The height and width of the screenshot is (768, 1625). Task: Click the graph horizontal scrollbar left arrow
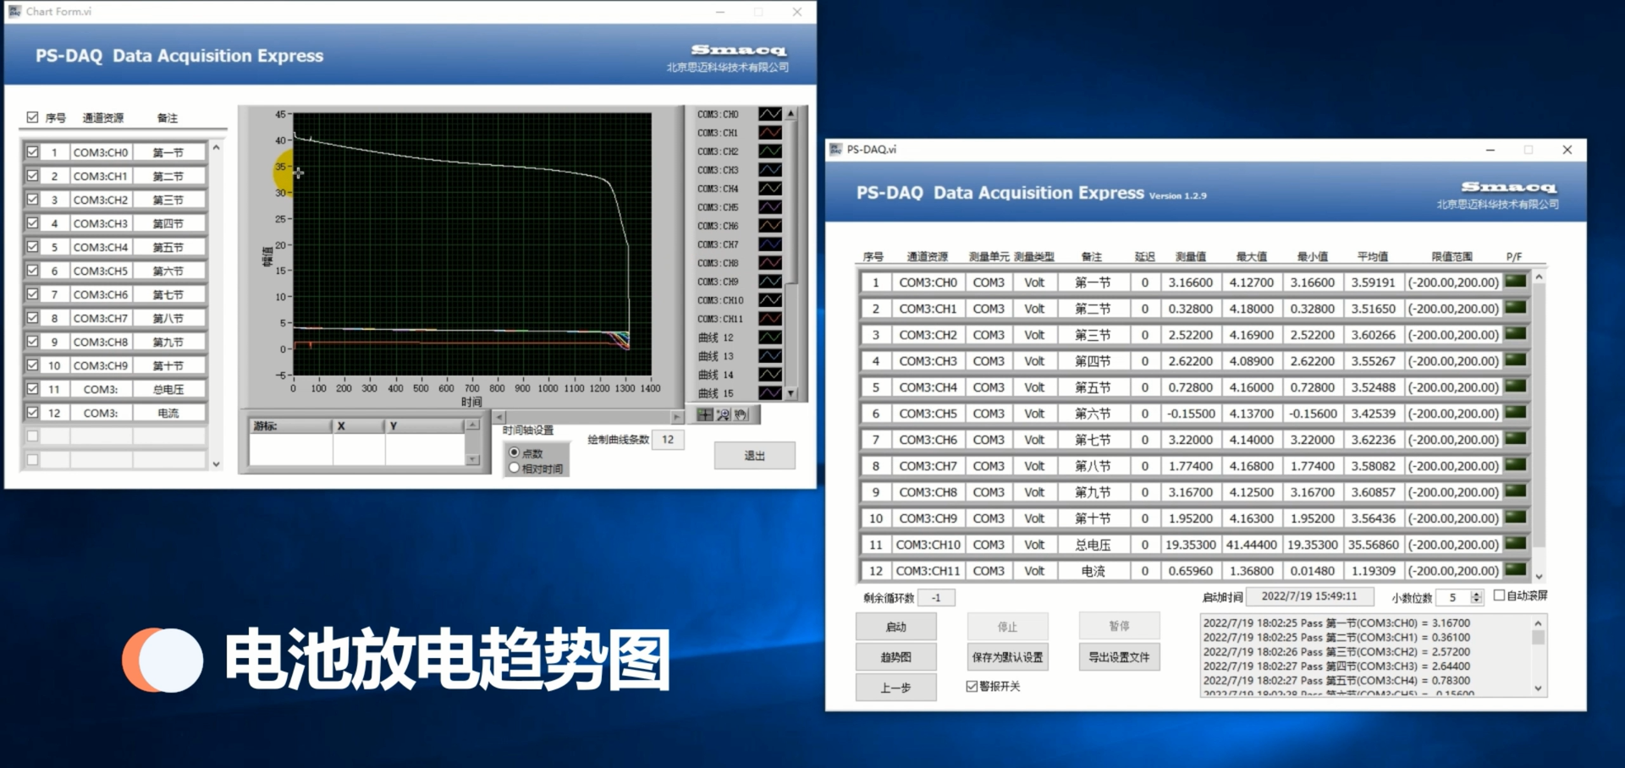pyautogui.click(x=499, y=417)
